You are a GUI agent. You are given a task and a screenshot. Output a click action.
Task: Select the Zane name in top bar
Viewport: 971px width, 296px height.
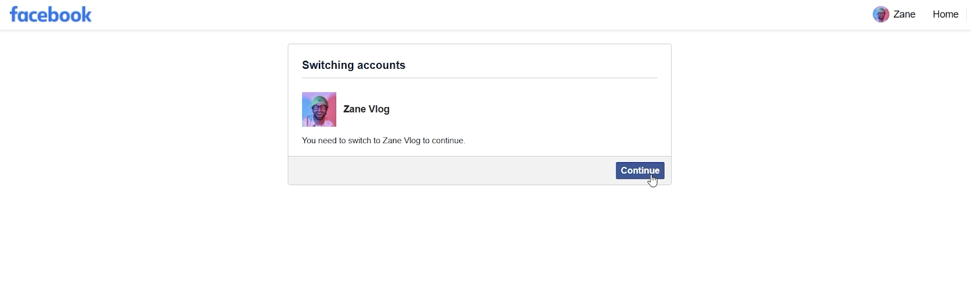pyautogui.click(x=904, y=14)
